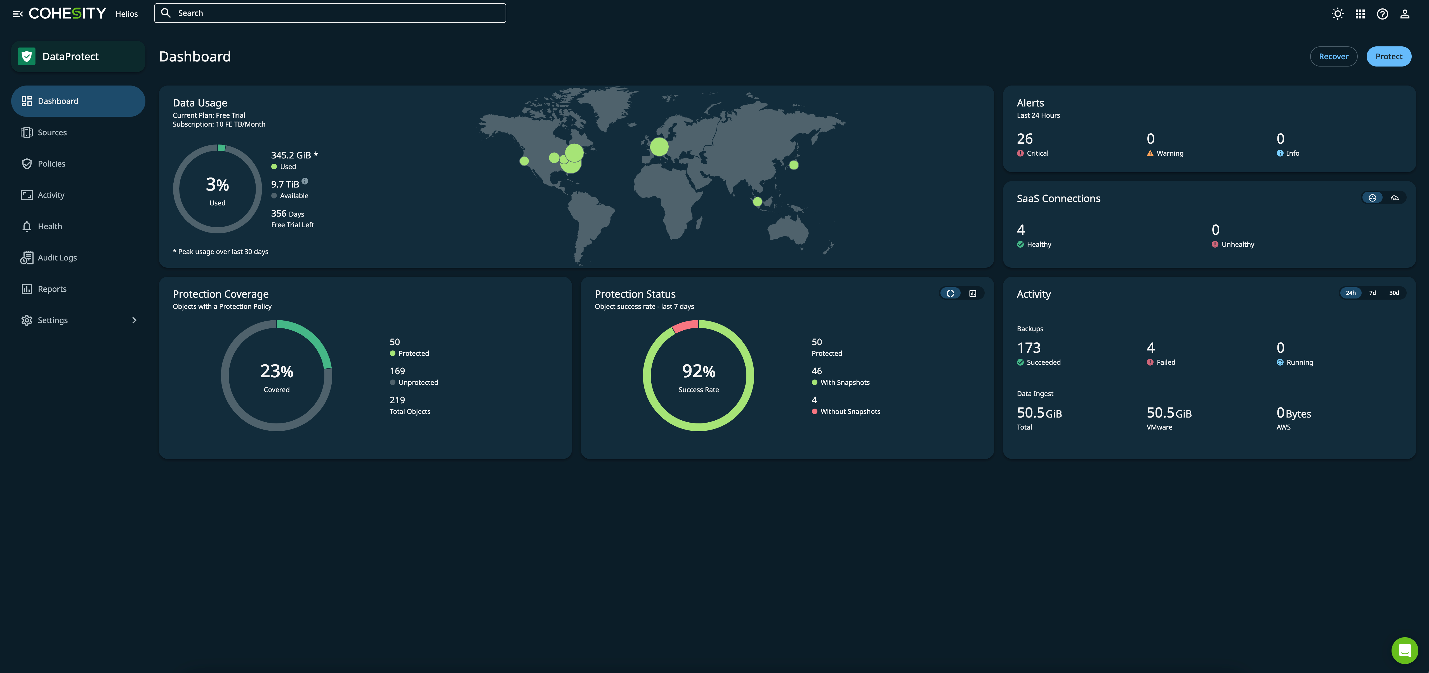
Task: Open the Reports section
Action: pos(51,288)
